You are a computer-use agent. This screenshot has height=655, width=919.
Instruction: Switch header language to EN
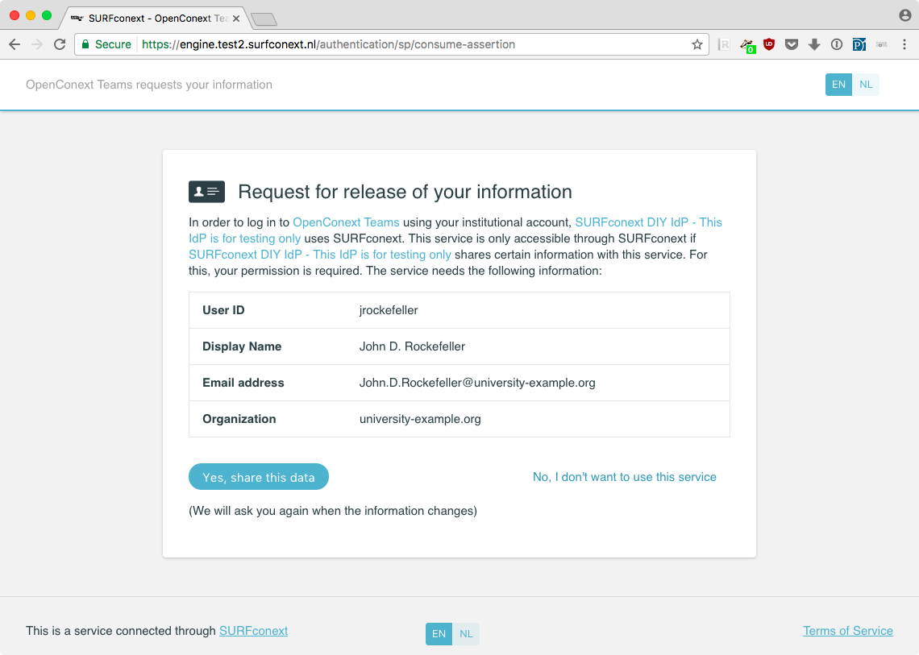click(838, 85)
